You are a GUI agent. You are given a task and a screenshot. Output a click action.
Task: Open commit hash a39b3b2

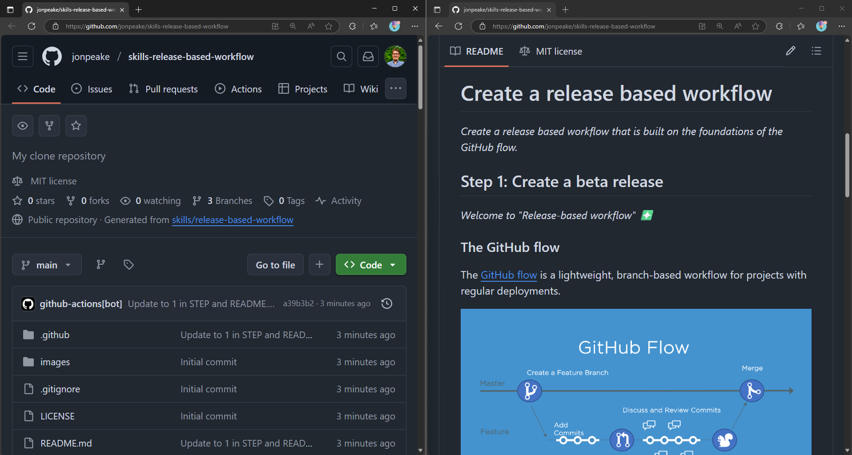coord(298,303)
